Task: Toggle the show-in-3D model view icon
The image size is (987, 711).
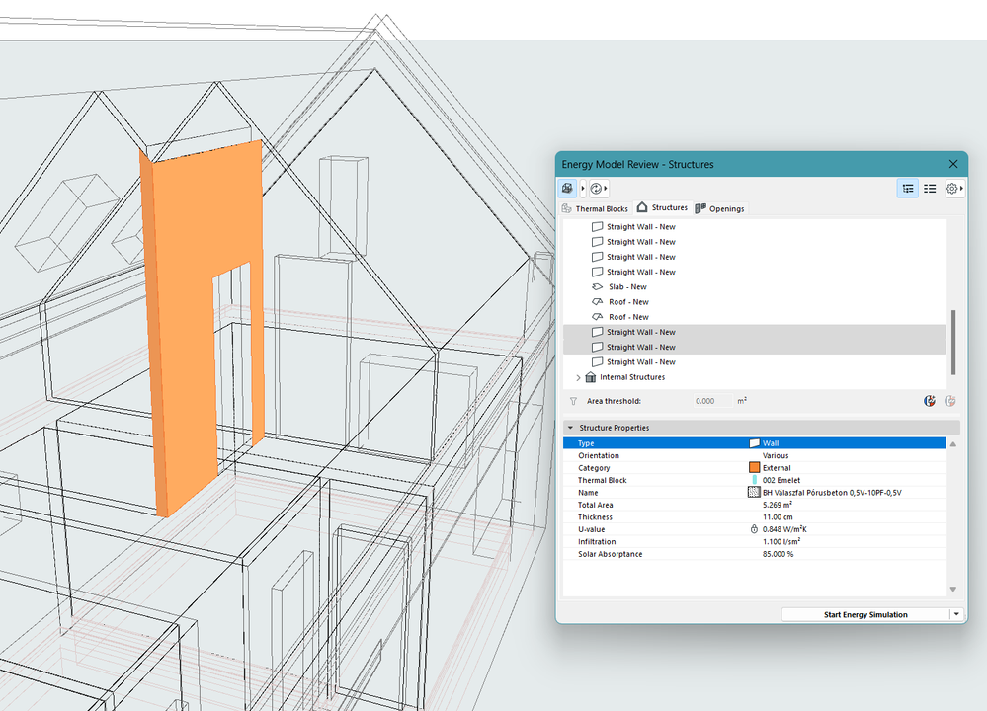Action: point(567,189)
